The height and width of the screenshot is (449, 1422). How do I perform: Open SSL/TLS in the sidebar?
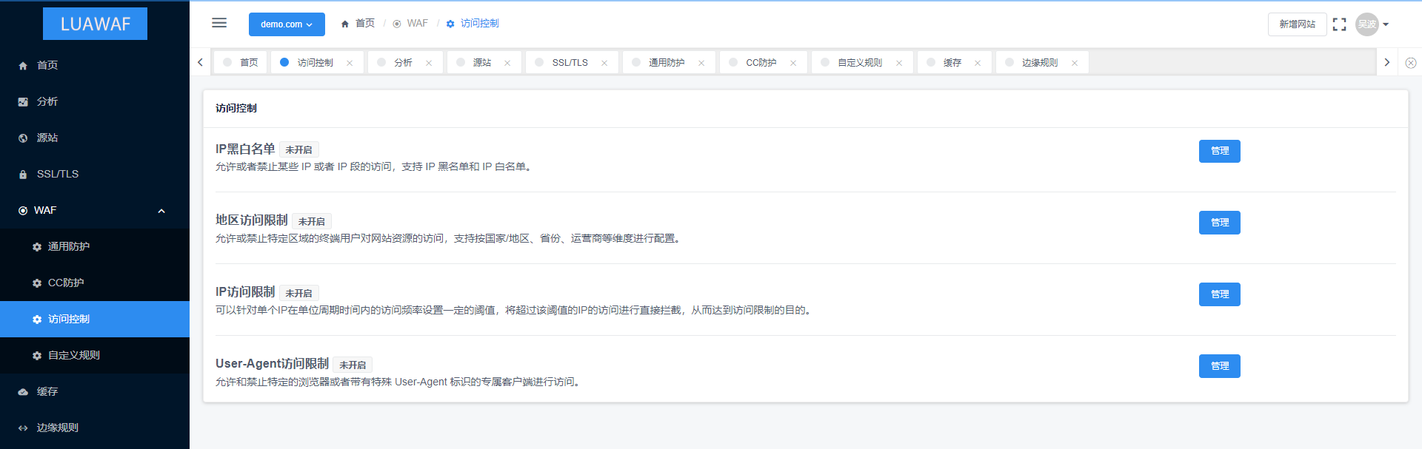click(95, 174)
